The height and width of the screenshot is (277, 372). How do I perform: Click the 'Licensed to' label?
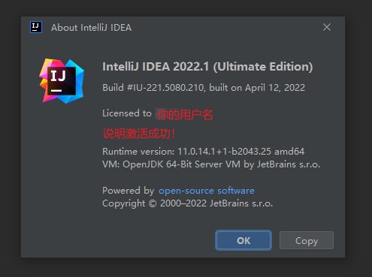[x=127, y=113]
